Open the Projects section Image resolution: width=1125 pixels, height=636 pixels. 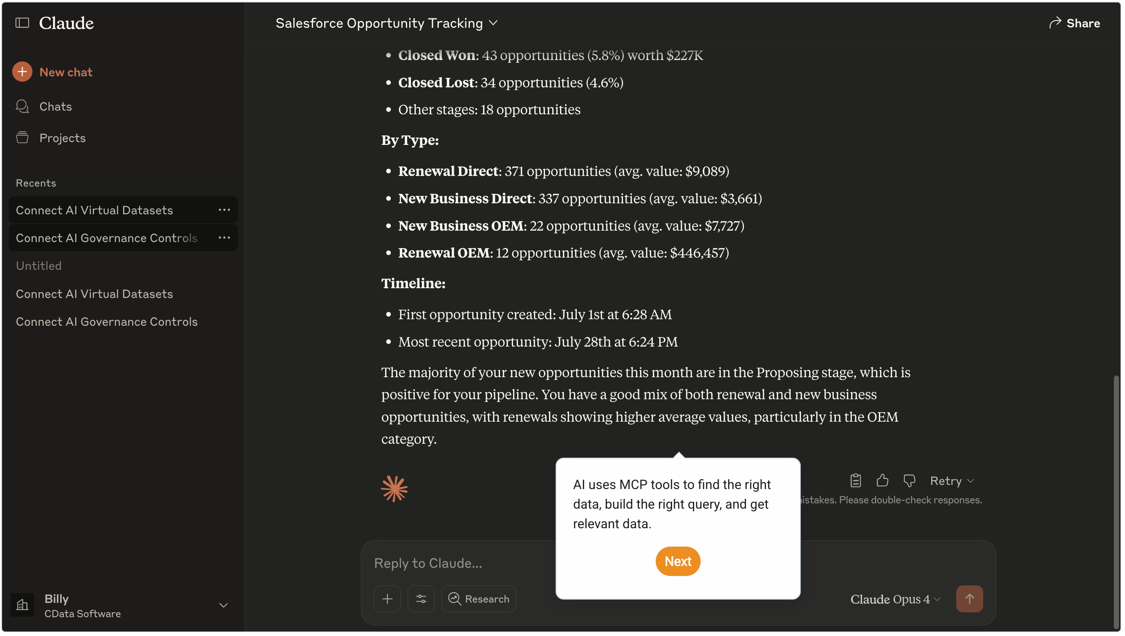point(62,138)
